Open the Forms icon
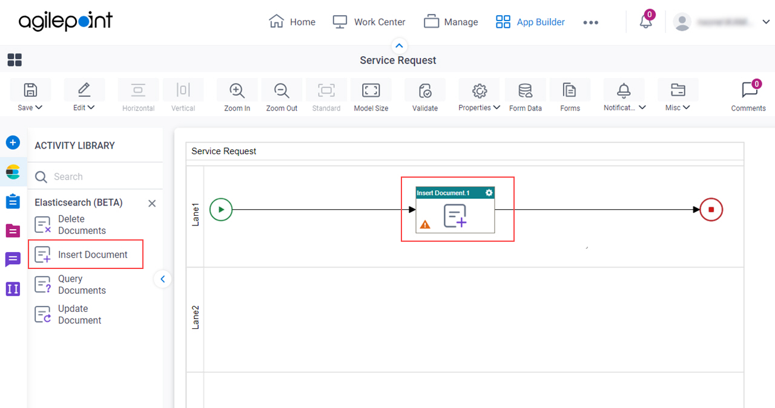Image resolution: width=775 pixels, height=408 pixels. tap(570, 91)
